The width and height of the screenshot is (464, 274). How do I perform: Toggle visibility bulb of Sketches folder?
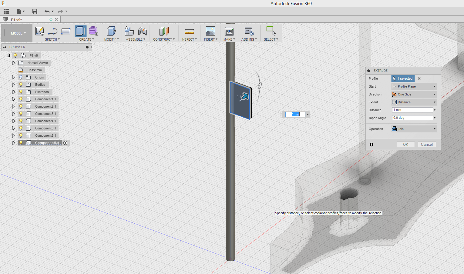[x=21, y=92]
